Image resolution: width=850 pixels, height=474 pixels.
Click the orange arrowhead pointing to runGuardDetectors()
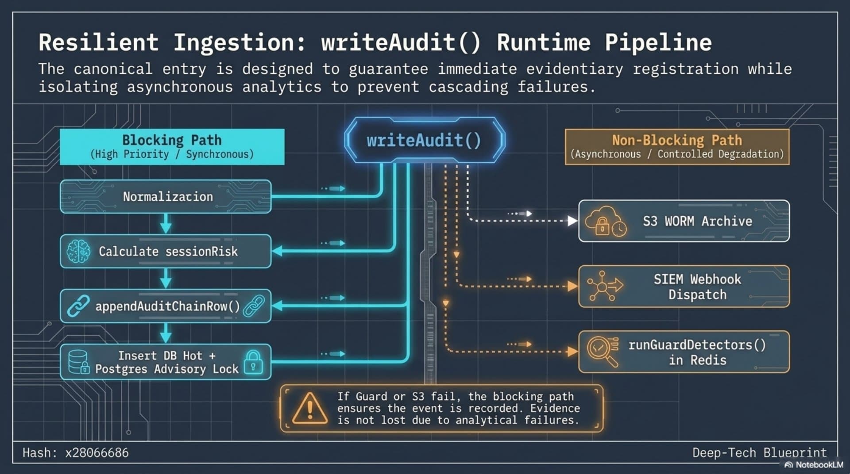point(572,352)
